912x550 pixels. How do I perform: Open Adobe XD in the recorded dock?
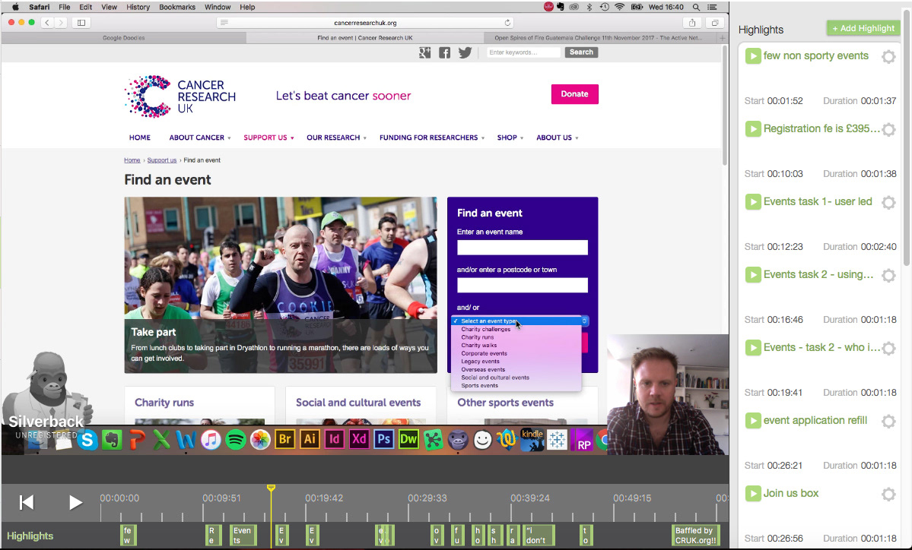[359, 440]
